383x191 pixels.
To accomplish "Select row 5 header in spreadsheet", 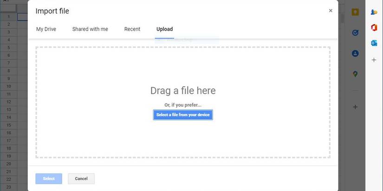I will tap(8, 48).
